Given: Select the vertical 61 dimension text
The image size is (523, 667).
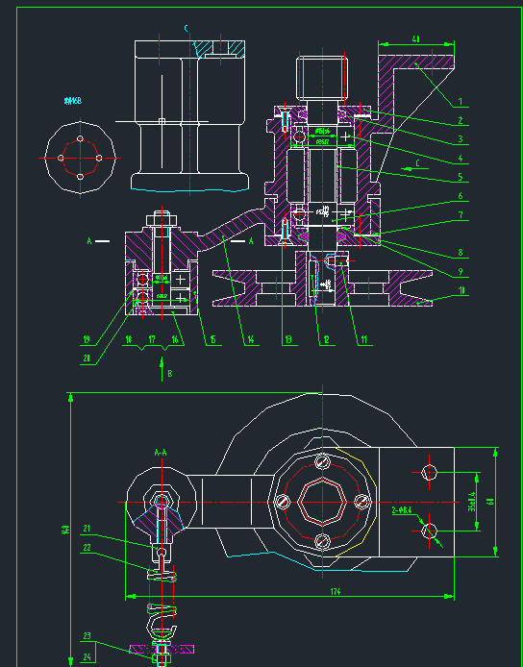Looking at the screenshot, I should pos(489,502).
